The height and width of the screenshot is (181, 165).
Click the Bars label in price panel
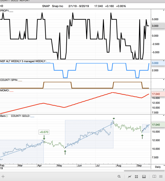click(x=3, y=116)
